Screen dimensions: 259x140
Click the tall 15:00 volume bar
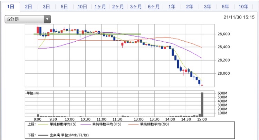click(x=202, y=105)
